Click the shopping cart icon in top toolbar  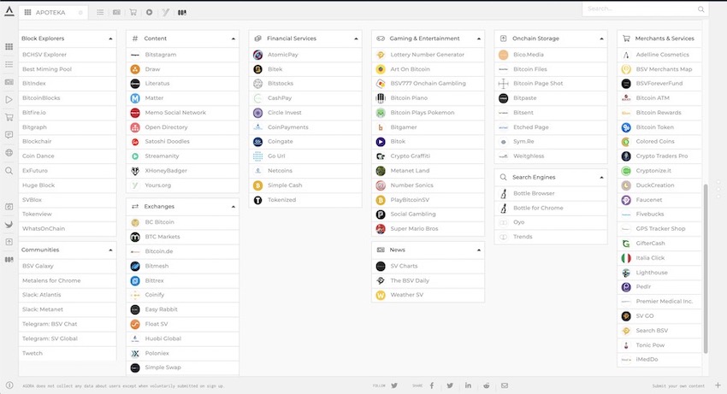(x=133, y=13)
